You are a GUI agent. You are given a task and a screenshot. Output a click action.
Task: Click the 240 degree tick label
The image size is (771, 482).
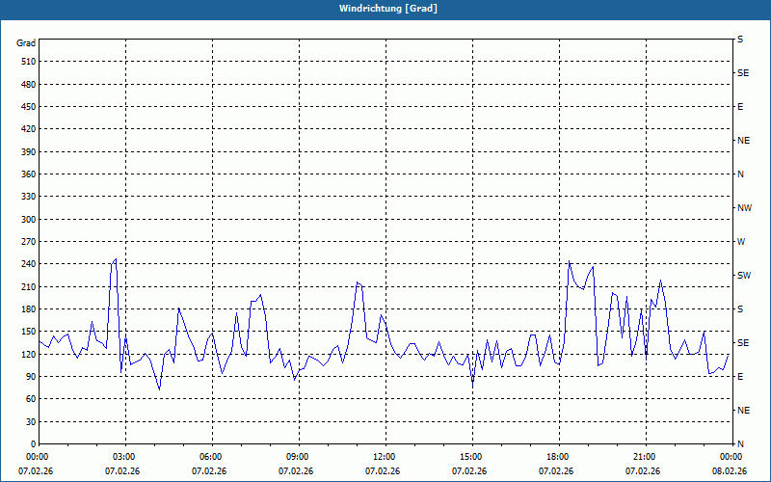click(x=26, y=264)
